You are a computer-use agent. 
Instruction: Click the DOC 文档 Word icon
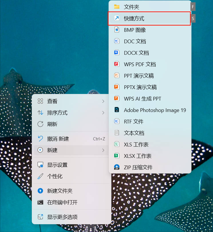click(x=117, y=41)
